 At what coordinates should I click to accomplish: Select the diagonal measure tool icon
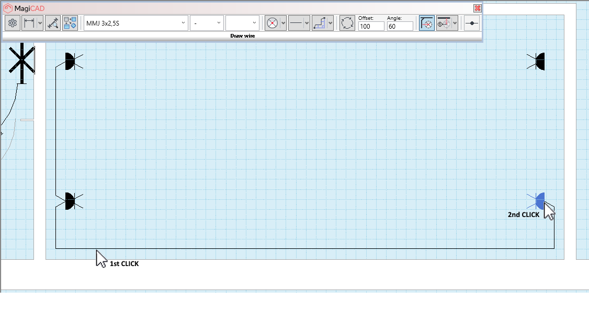pyautogui.click(x=52, y=23)
